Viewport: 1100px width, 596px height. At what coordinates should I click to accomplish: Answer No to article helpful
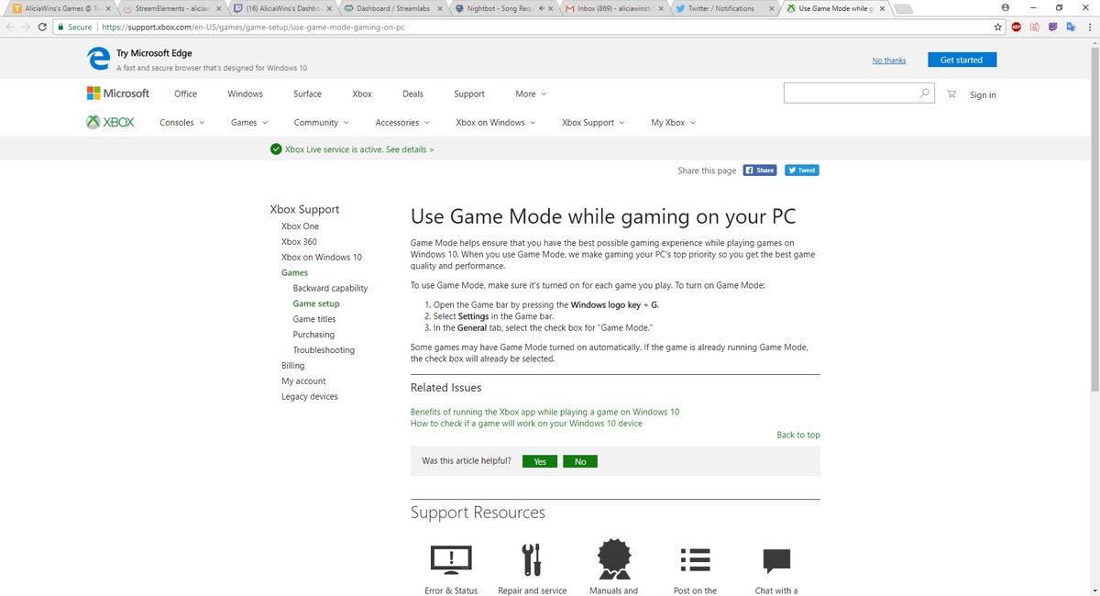580,461
